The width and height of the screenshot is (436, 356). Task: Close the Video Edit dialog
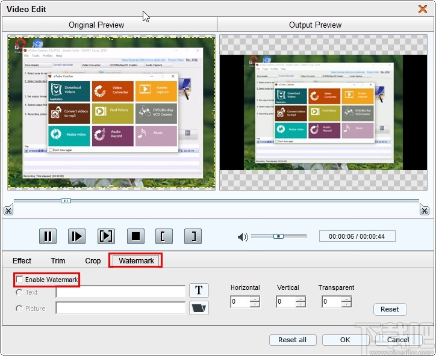[423, 9]
